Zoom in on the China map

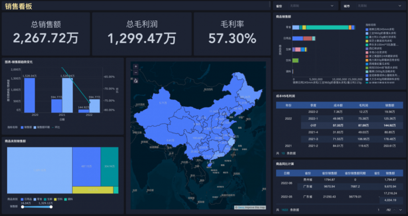135,67
